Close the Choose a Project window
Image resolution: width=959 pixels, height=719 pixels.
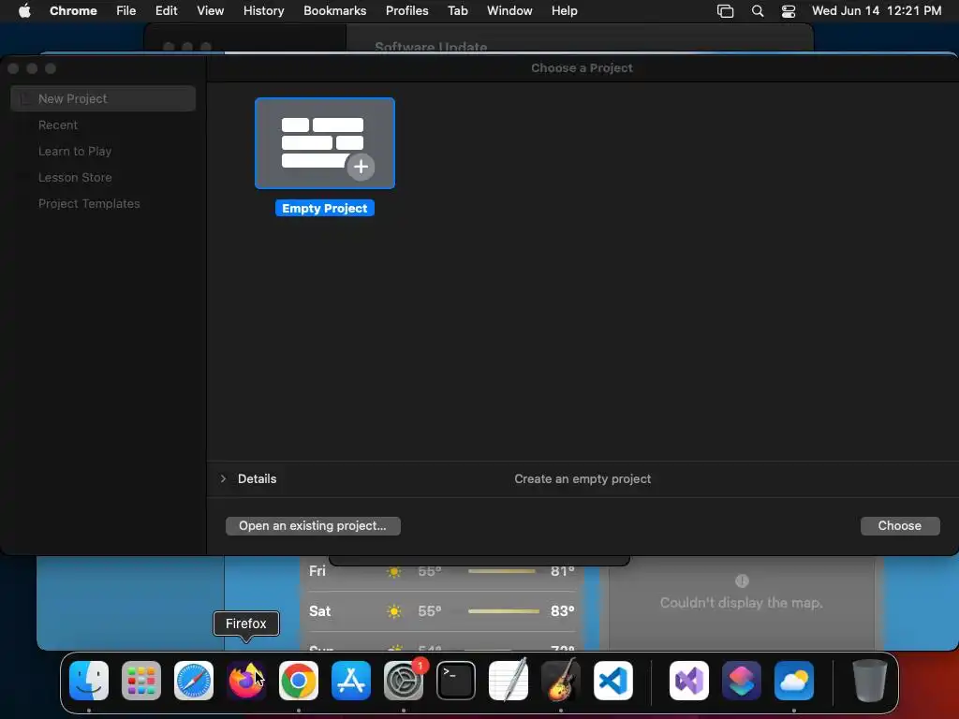(13, 68)
